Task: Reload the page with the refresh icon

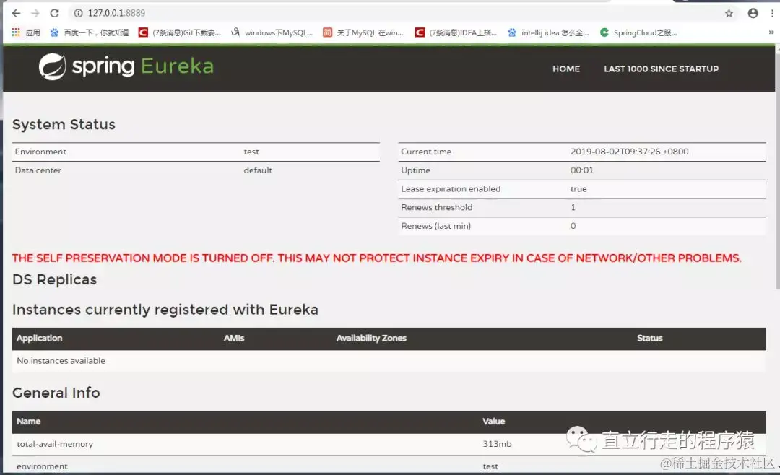Action: (55, 13)
